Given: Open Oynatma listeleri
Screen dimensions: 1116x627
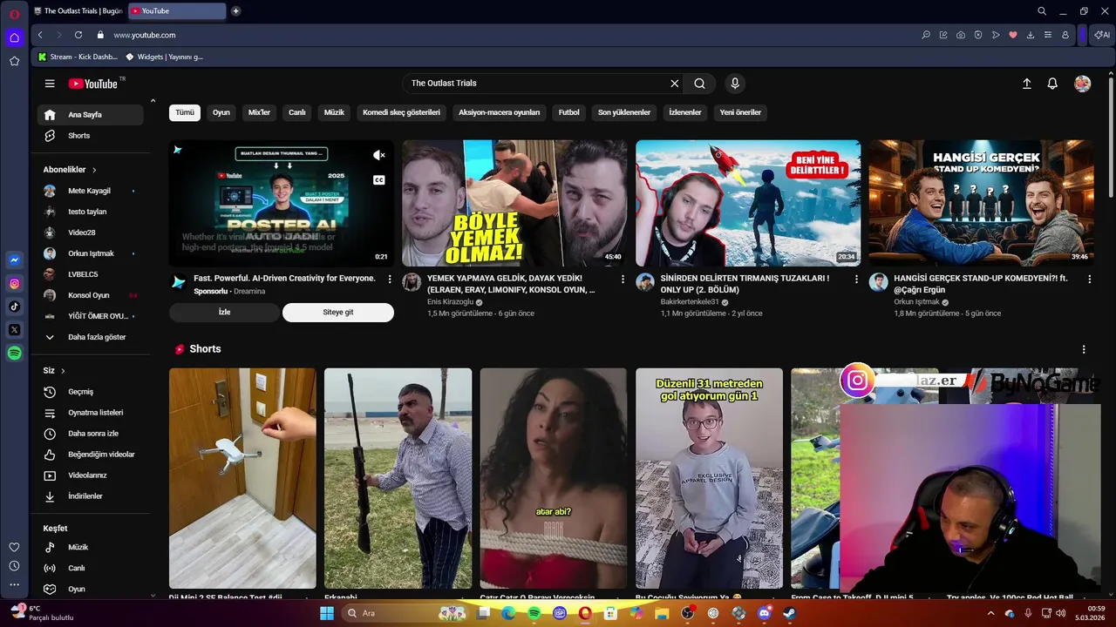Looking at the screenshot, I should click(x=90, y=413).
